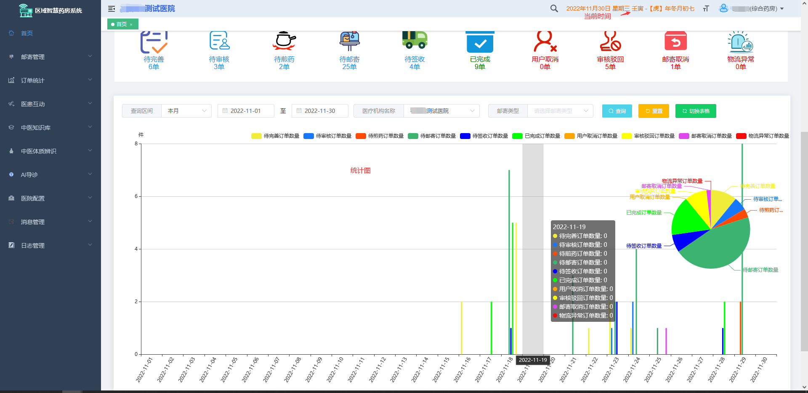The width and height of the screenshot is (808, 393).
Task: Click the 中医知识库 sidebar icon
Action: click(x=11, y=127)
